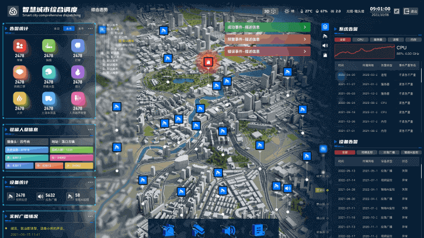Expand the red 错误事件 notification arrow
This screenshot has width=424, height=238.
tap(305, 51)
